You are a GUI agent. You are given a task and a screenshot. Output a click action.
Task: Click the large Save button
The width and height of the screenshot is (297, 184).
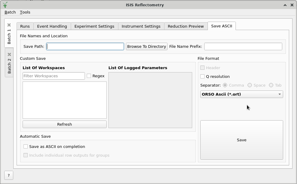241,140
